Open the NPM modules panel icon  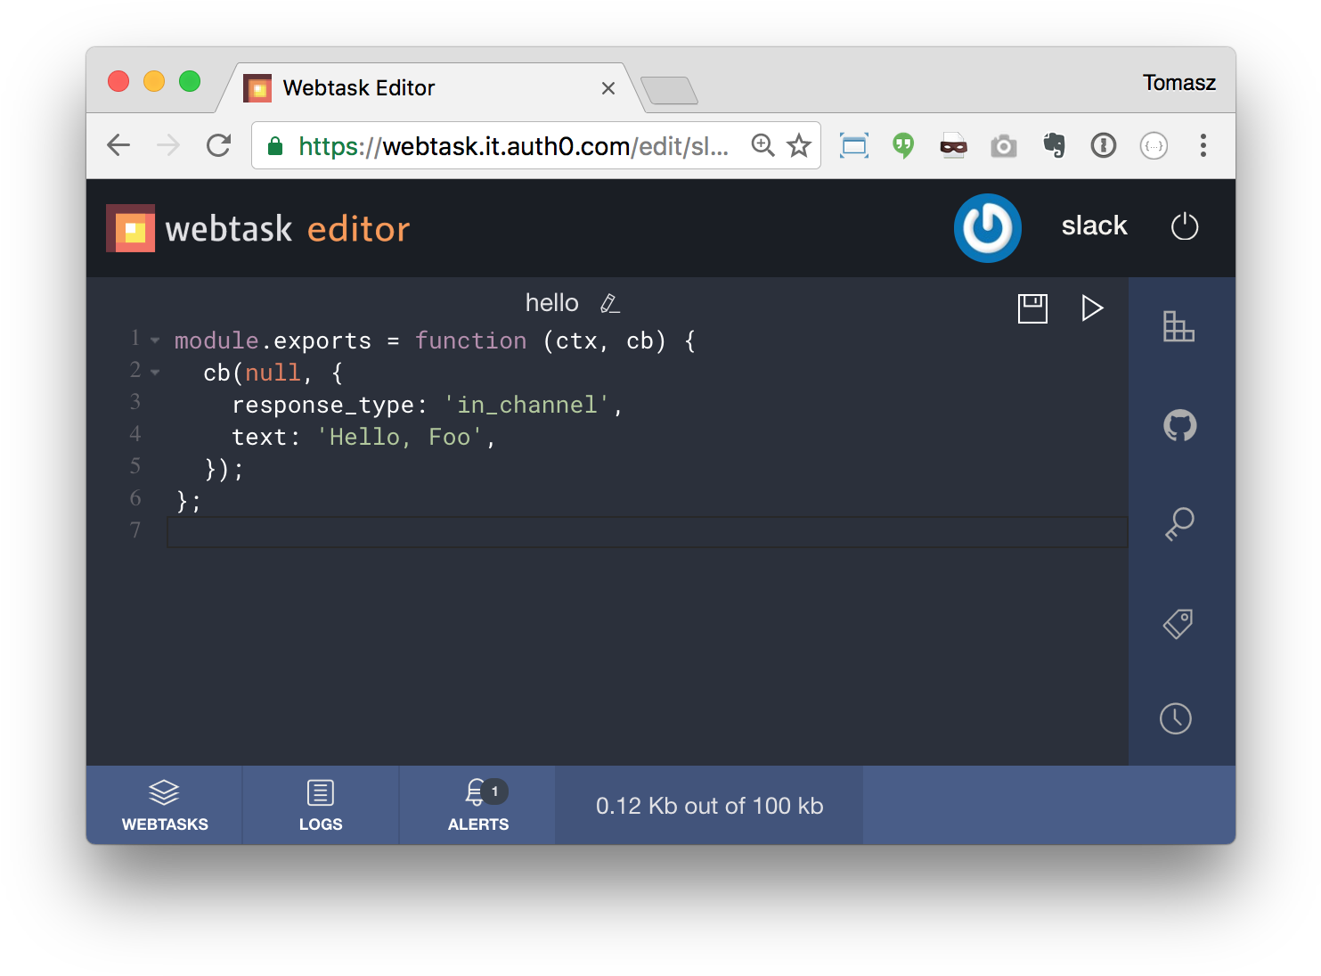(1179, 327)
